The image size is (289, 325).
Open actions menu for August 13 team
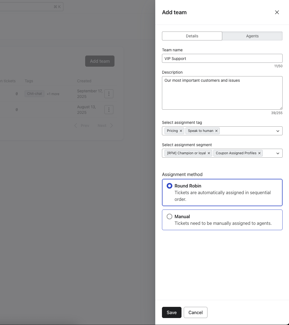(x=109, y=110)
